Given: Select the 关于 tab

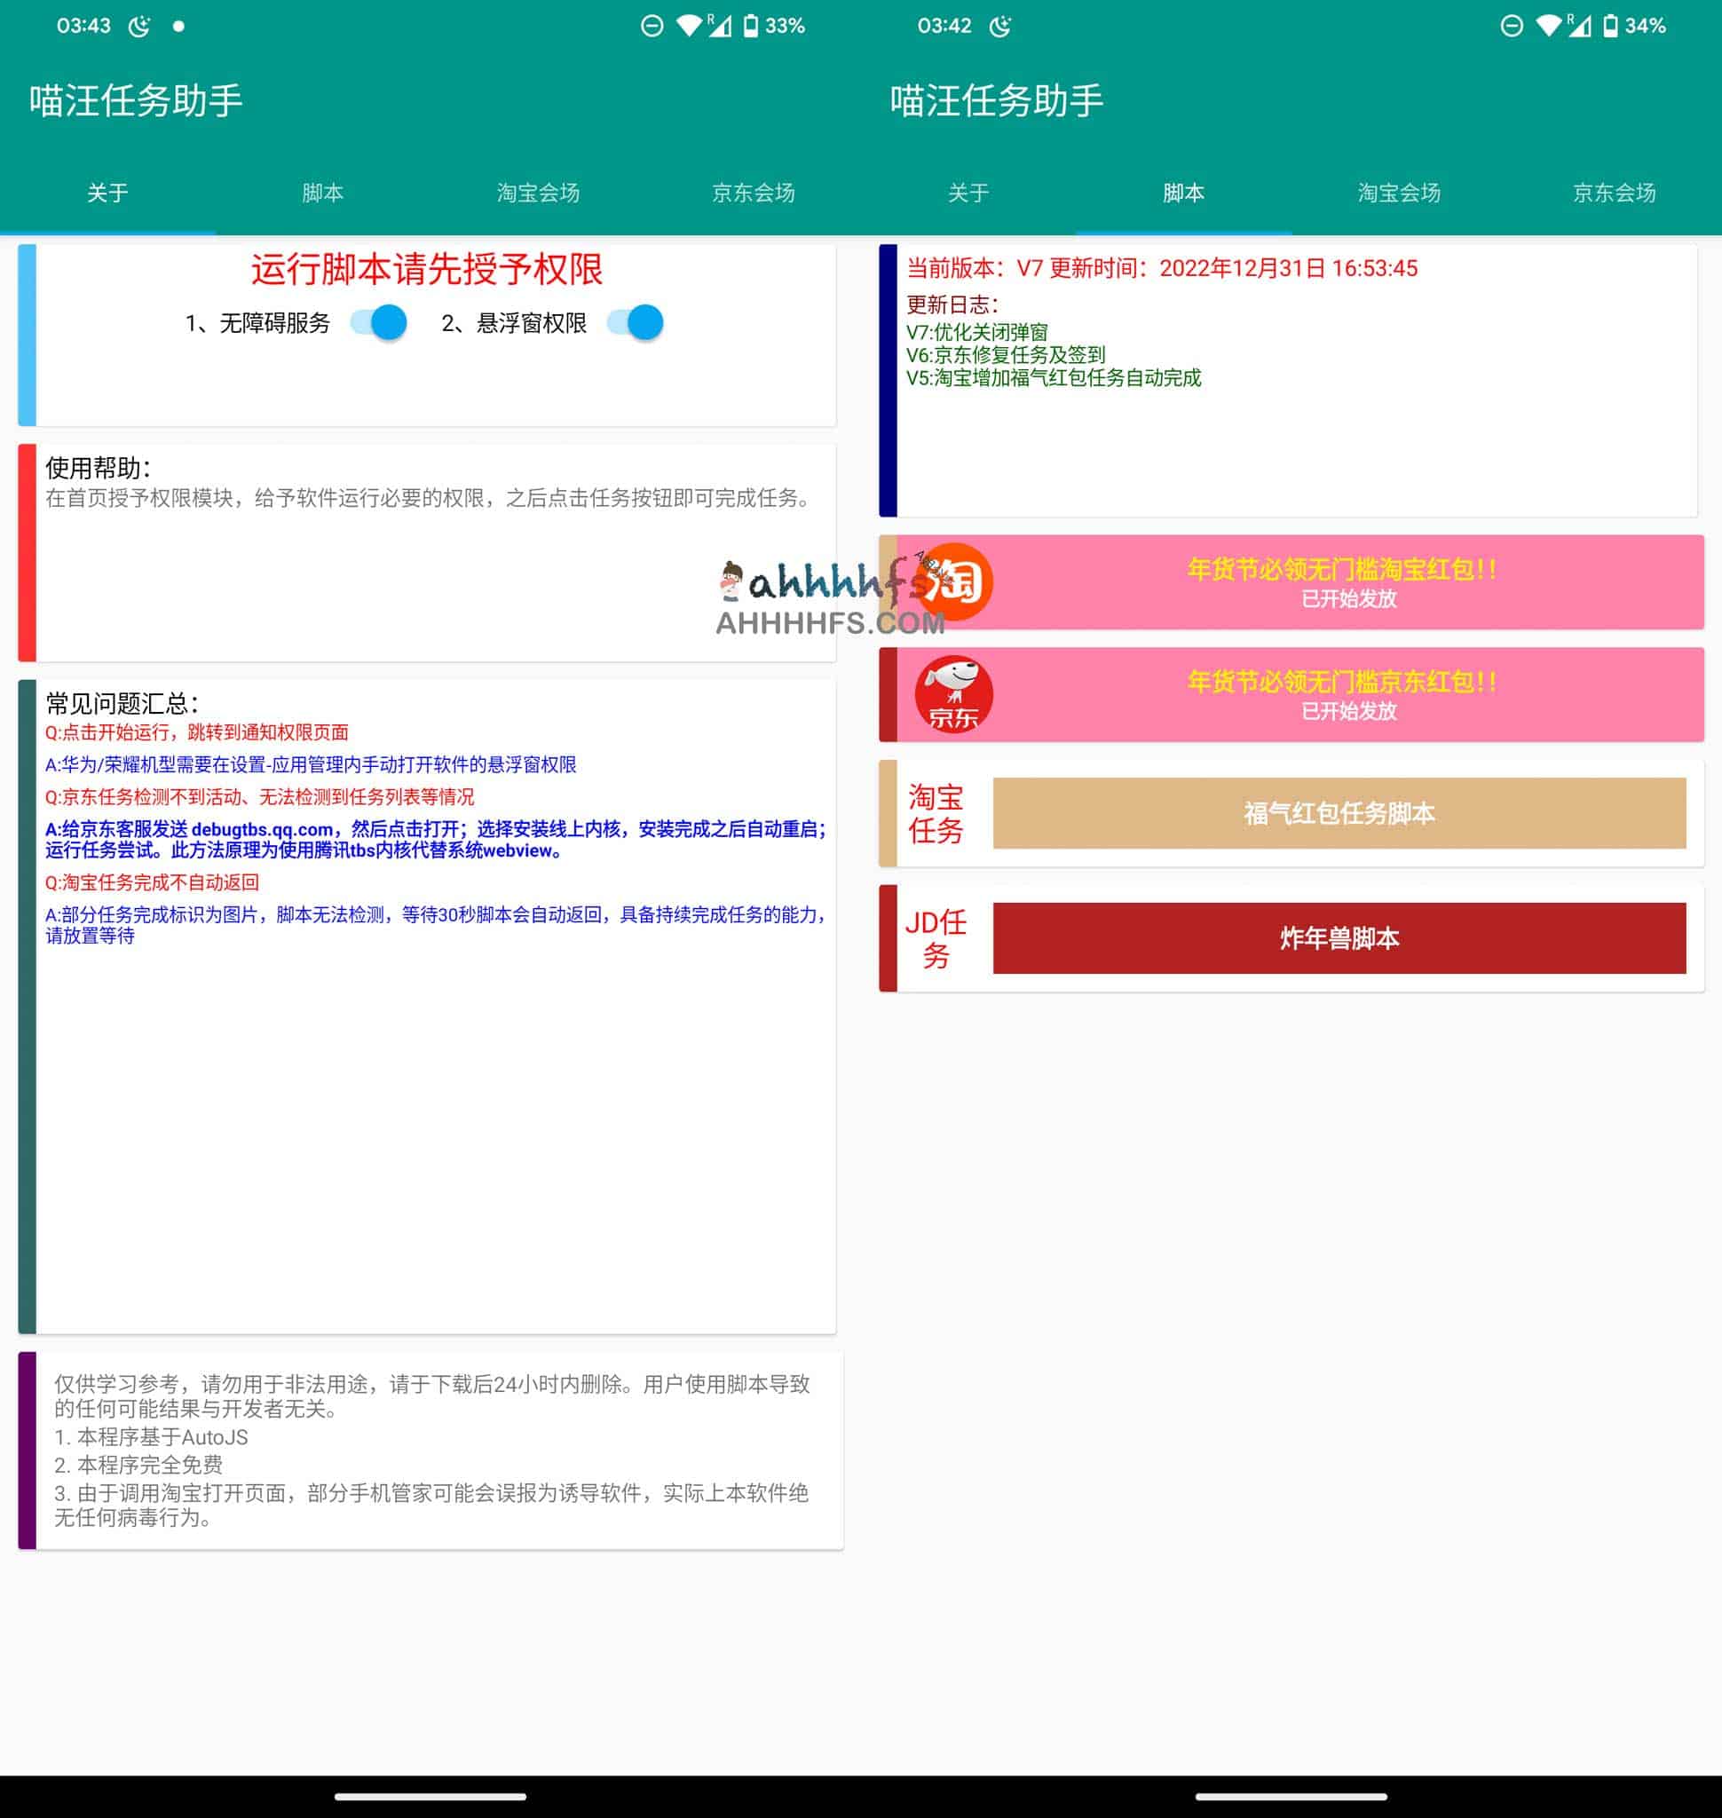Looking at the screenshot, I should (107, 193).
